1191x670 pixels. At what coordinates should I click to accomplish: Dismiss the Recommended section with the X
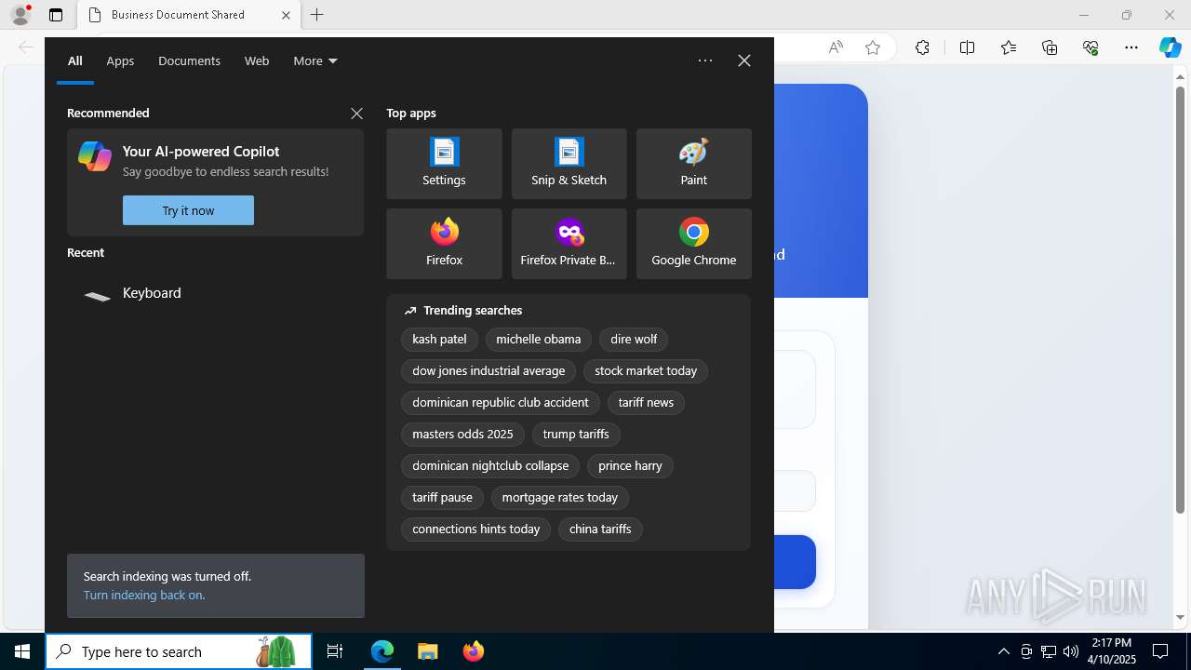[x=356, y=114]
